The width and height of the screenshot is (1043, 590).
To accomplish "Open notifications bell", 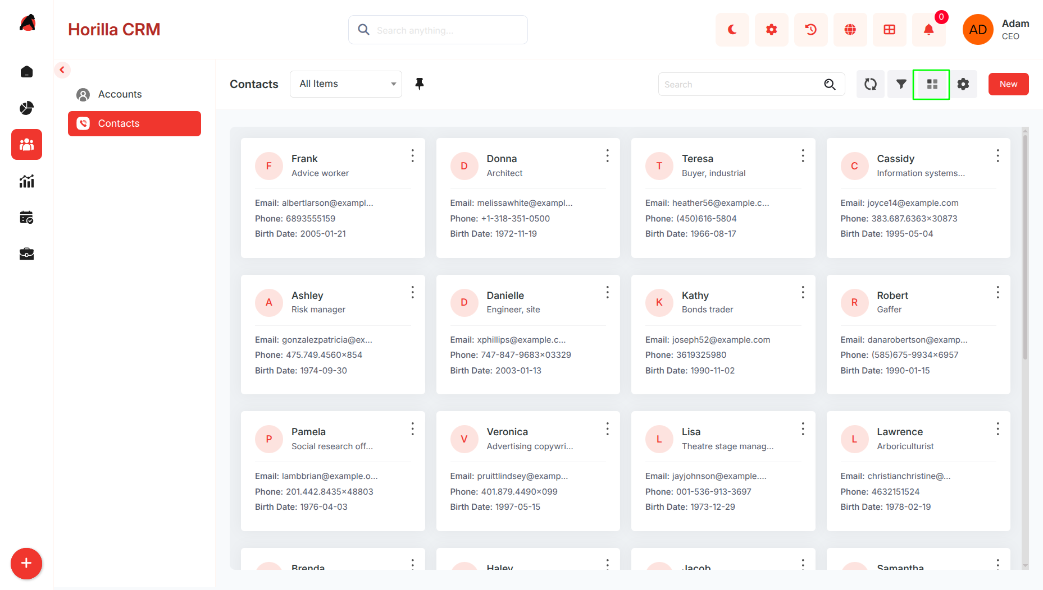I will [928, 30].
